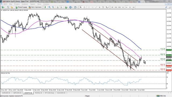This screenshot has height=97, width=172.
Task: Click the 108.30 red level label
Action: point(163,69)
